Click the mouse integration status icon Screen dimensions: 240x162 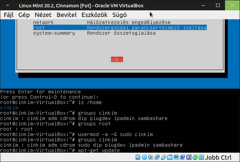pos(195,157)
